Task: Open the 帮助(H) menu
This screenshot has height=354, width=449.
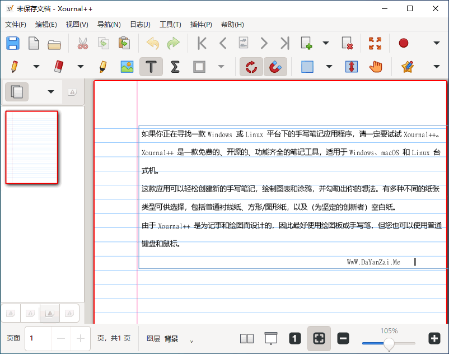Action: point(232,24)
